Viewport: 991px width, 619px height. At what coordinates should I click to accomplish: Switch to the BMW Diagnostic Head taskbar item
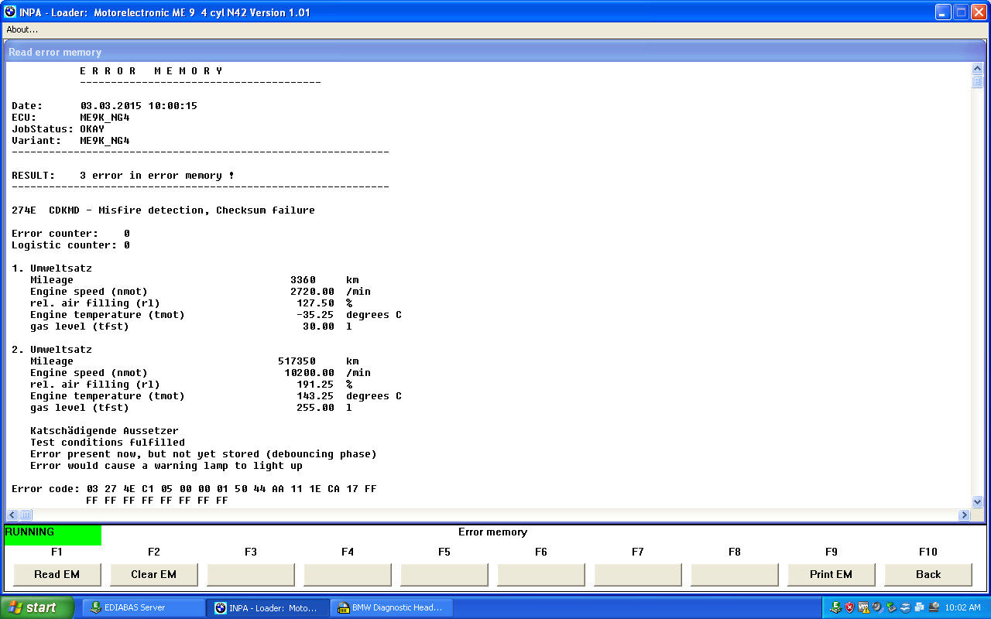point(392,607)
